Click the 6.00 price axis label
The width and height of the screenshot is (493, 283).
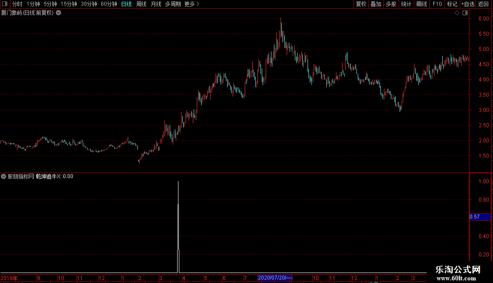pos(483,19)
